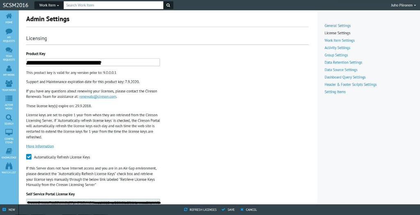Open Header & Footer Scripts Settings

[x=350, y=84]
